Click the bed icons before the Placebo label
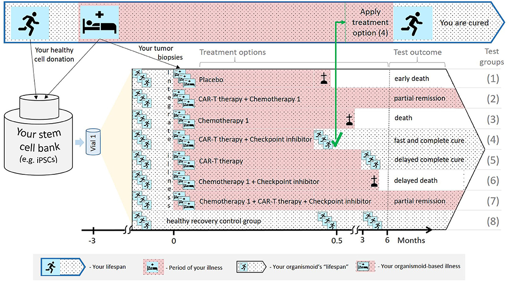This screenshot has height=282, width=510. coord(184,78)
